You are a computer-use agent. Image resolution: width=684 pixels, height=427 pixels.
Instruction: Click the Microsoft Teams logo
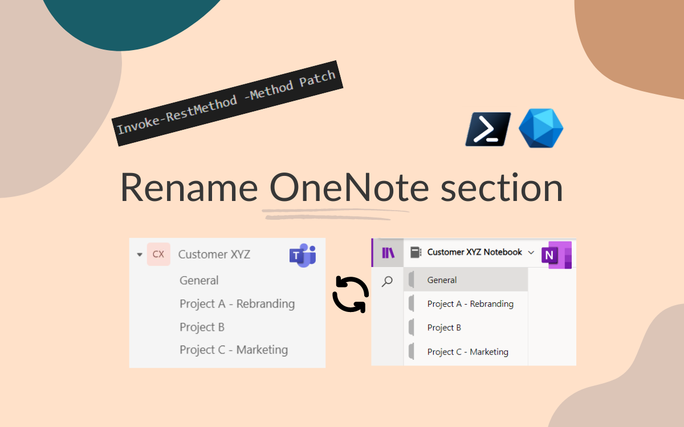tap(303, 255)
